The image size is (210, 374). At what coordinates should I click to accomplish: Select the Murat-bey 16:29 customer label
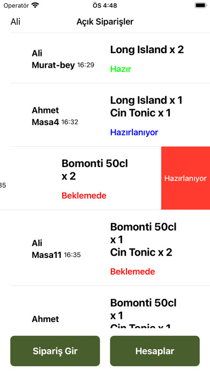(x=63, y=65)
